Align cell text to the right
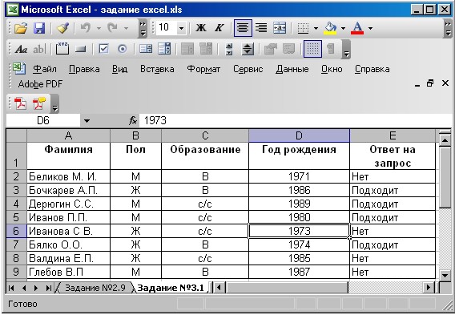The height and width of the screenshot is (315, 455). [x=261, y=28]
